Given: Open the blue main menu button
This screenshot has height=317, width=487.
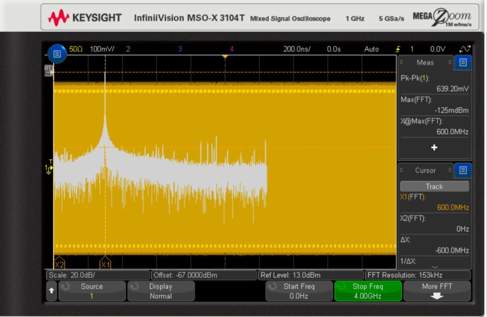Looking at the screenshot, I should coord(57,54).
